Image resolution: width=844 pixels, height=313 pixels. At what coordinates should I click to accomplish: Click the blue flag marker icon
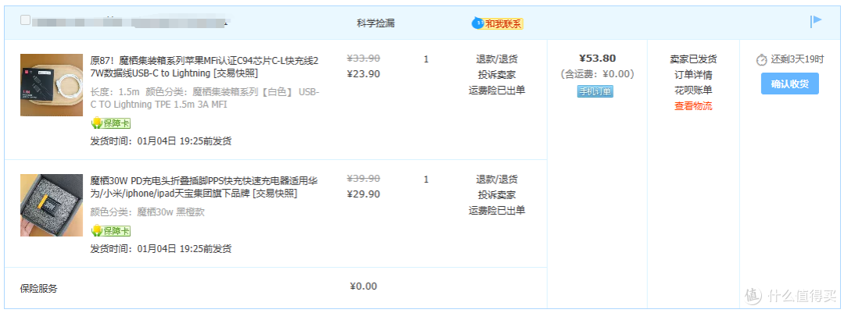(x=816, y=21)
